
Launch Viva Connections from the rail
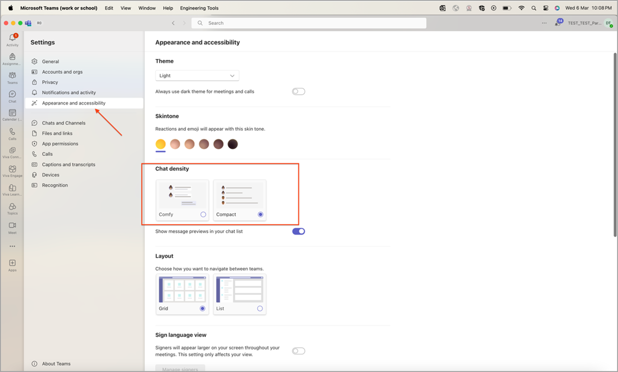[12, 153]
